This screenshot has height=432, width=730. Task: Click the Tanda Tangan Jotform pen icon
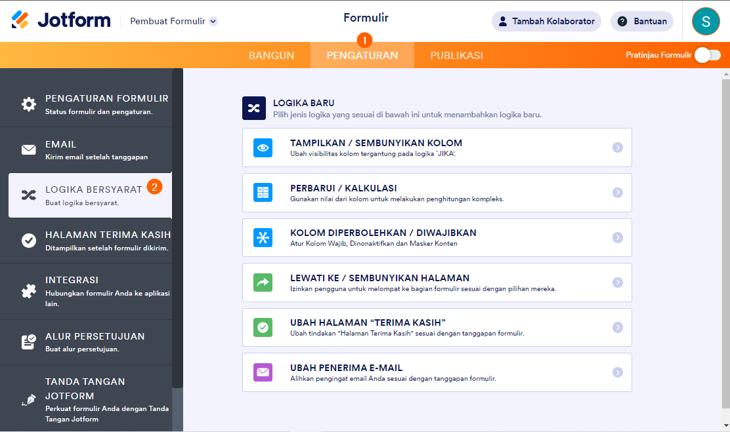click(x=29, y=400)
